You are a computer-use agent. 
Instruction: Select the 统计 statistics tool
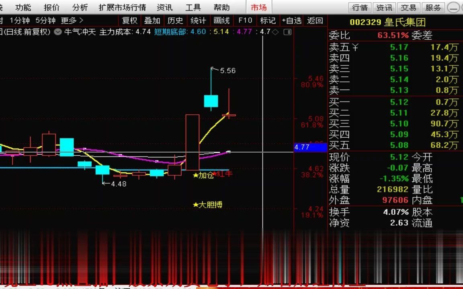198,21
